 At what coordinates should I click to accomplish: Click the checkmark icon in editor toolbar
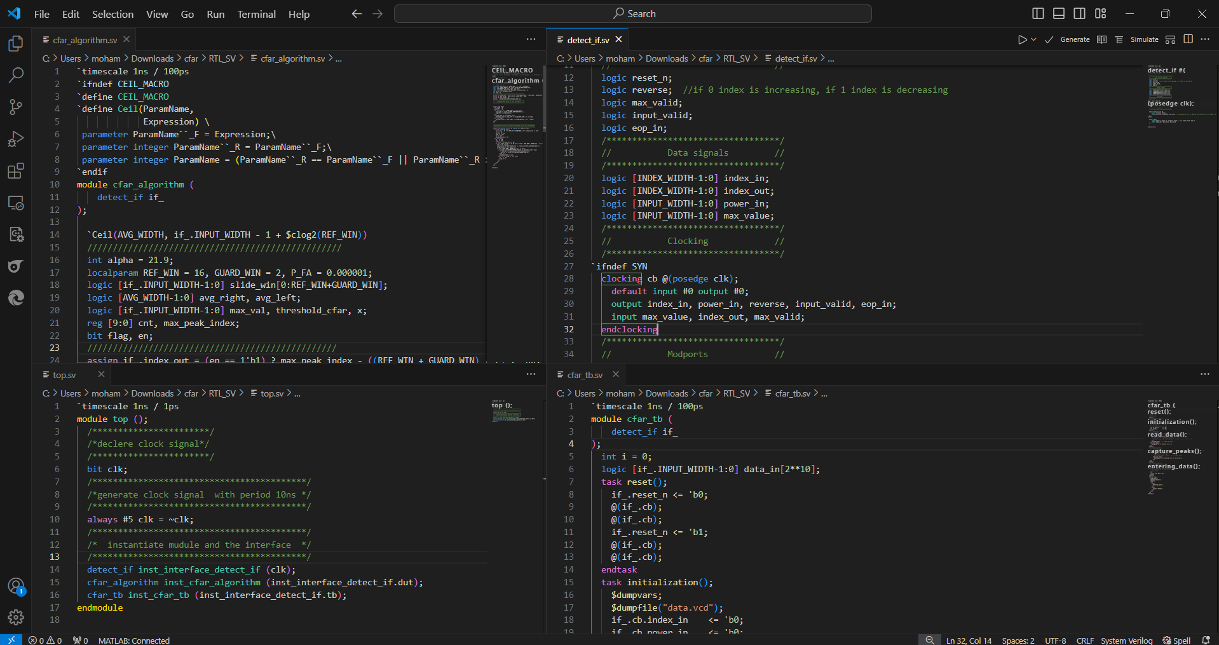coord(1049,39)
